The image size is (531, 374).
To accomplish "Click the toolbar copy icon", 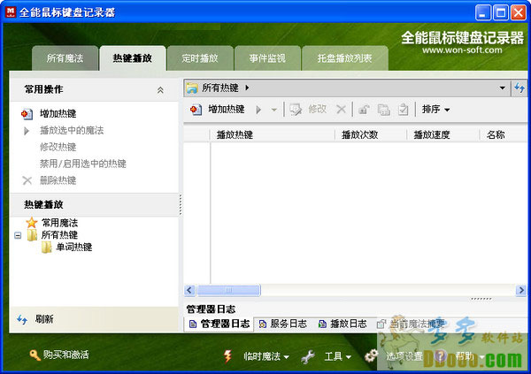I will [384, 110].
